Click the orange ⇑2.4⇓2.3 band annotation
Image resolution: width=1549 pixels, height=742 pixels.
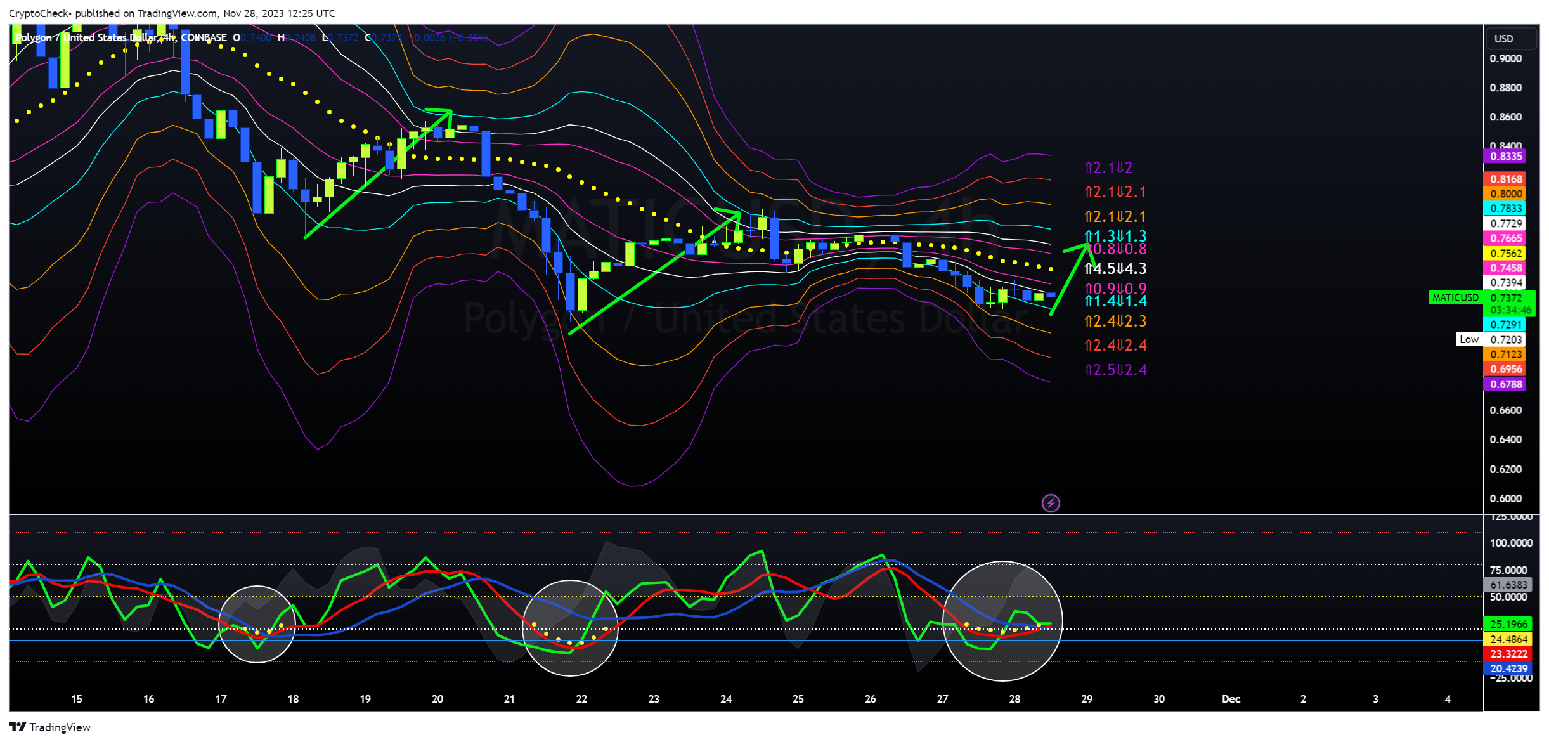[x=1115, y=321]
